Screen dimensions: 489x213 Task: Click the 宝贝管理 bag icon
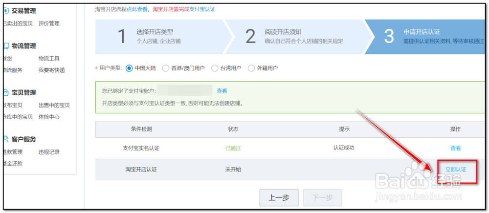(x=5, y=92)
